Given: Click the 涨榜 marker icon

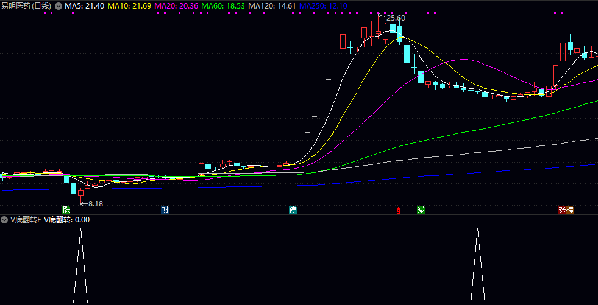Looking at the screenshot, I should pyautogui.click(x=566, y=210).
